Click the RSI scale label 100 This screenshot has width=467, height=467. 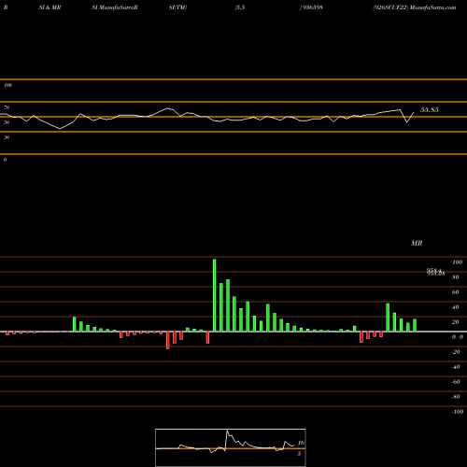[x=7, y=85]
